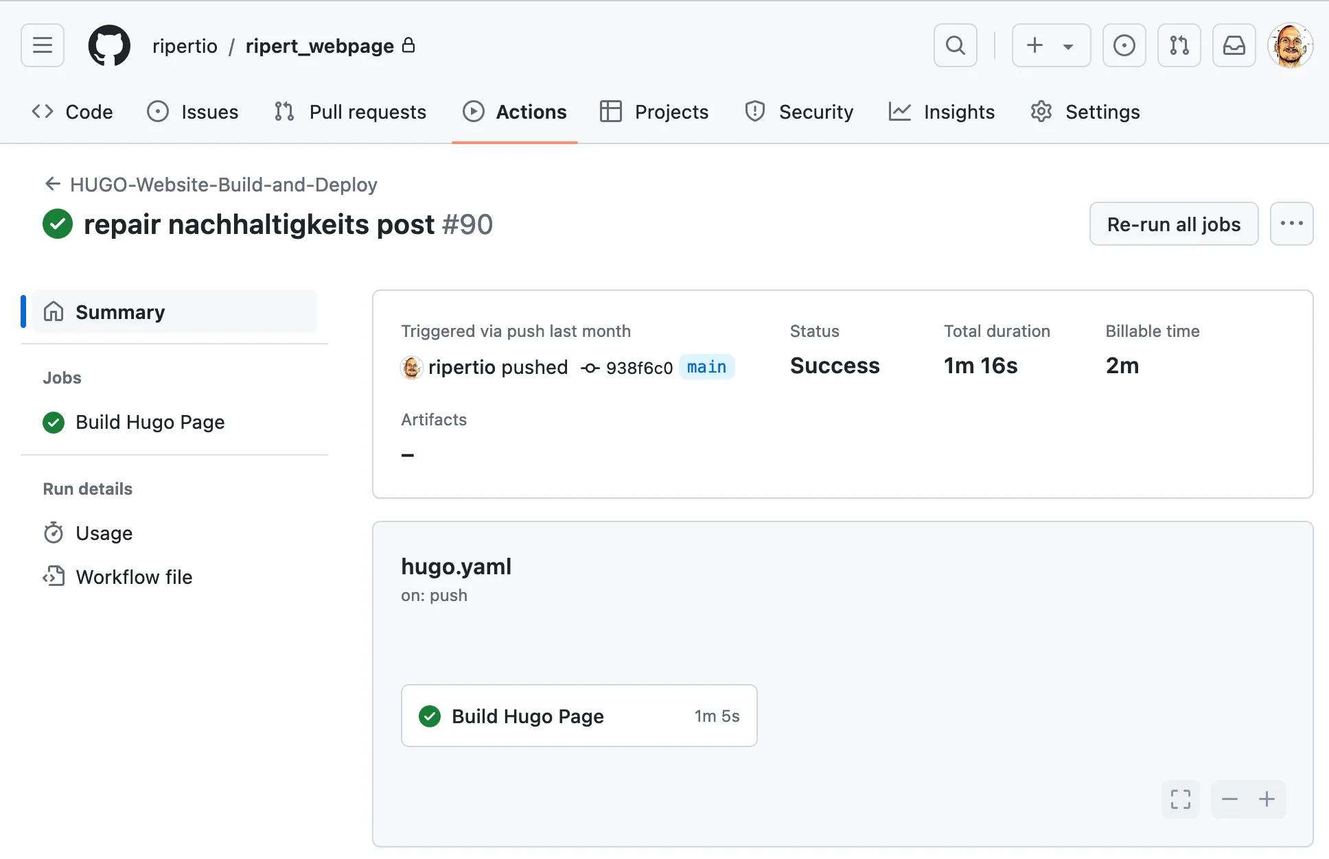The image size is (1329, 859).
Task: Open Build Hugo Page job card in graph
Action: pos(579,716)
